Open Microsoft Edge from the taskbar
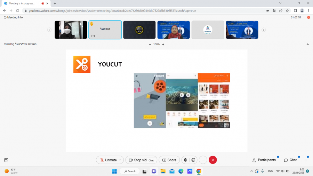The width and height of the screenshot is (313, 176). [x=181, y=171]
